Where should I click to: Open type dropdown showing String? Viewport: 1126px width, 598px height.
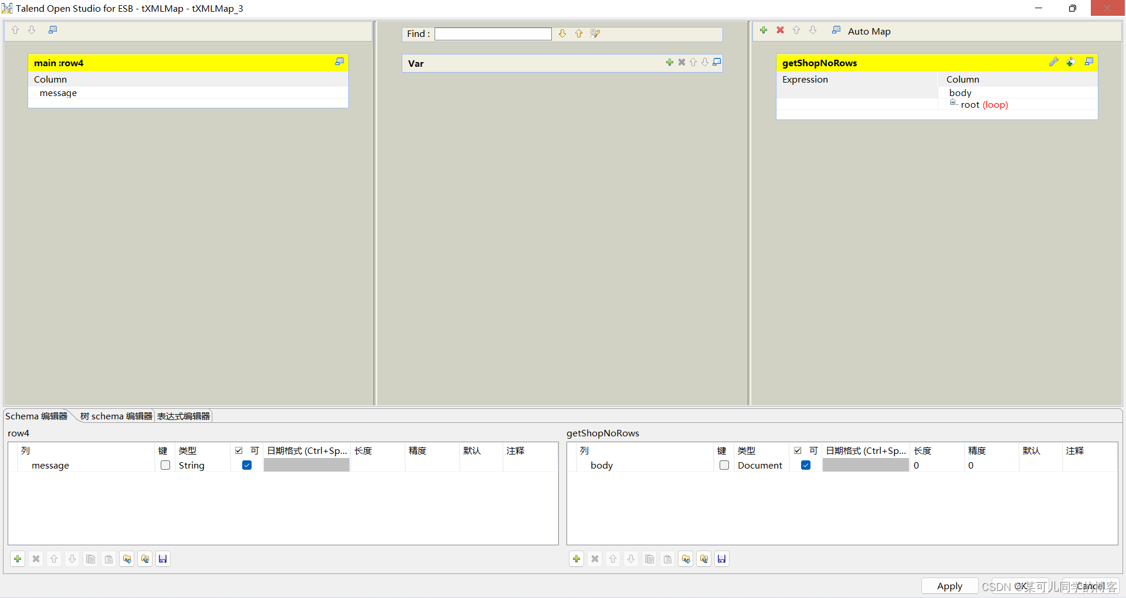203,465
